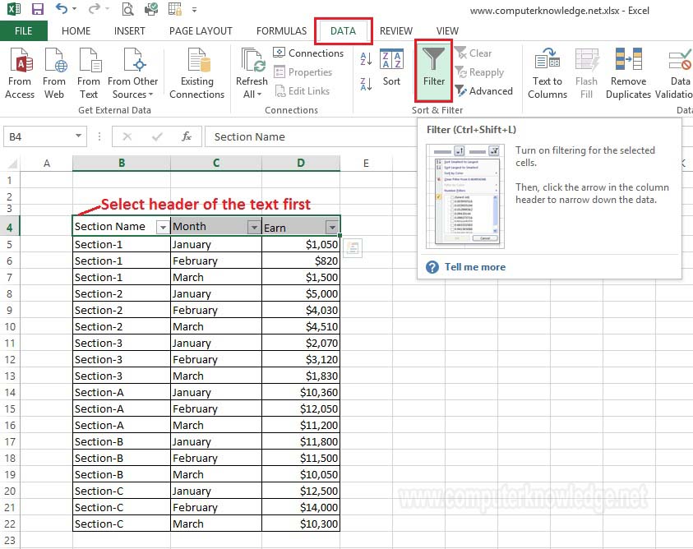This screenshot has width=693, height=549.
Task: Click Flash Fill button
Action: tap(586, 73)
